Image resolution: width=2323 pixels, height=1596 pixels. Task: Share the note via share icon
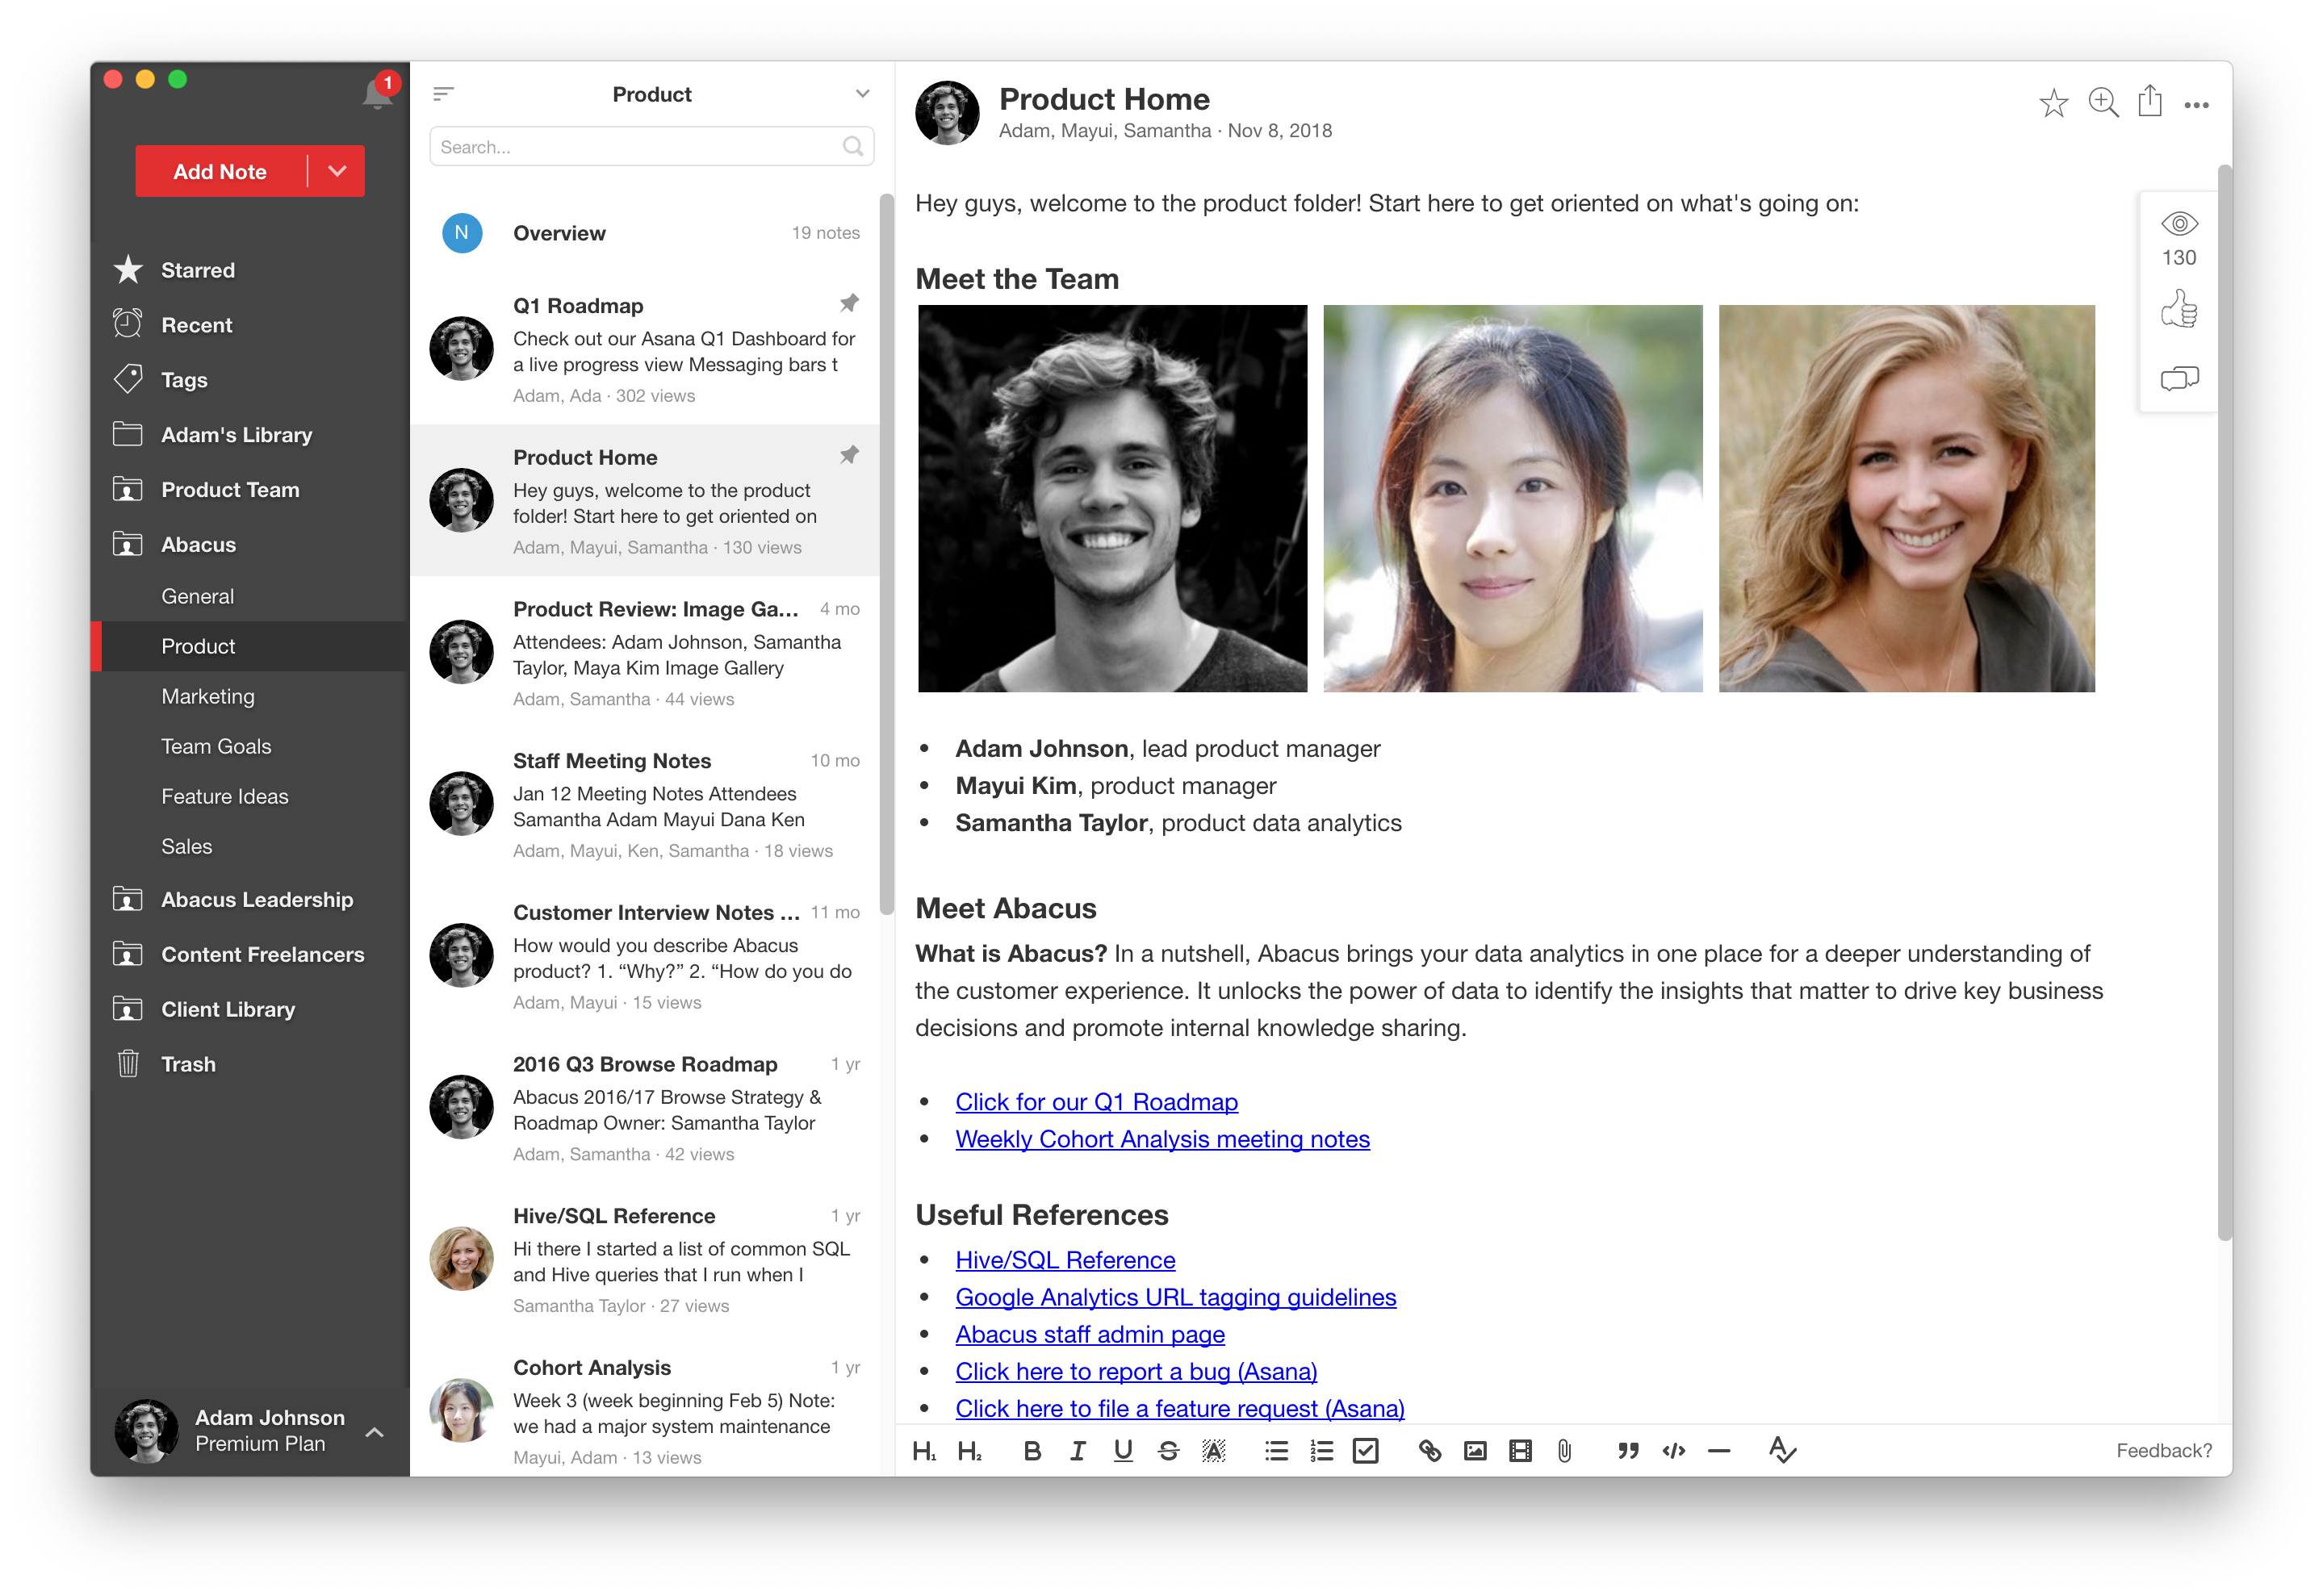point(2150,101)
